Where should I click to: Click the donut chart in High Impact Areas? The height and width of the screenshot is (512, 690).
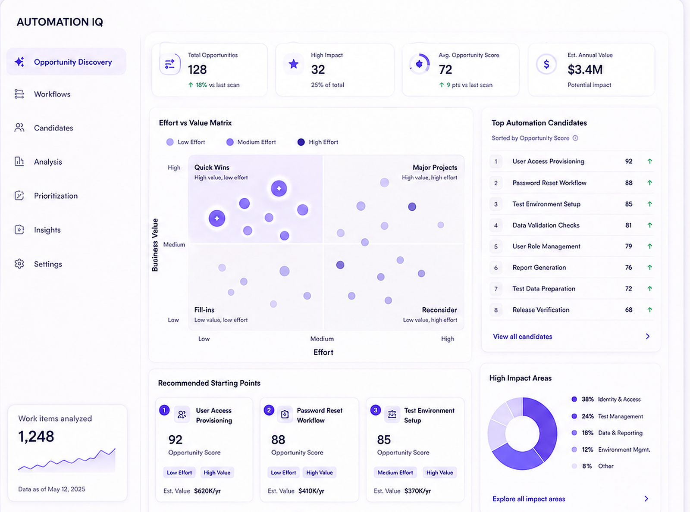point(522,434)
